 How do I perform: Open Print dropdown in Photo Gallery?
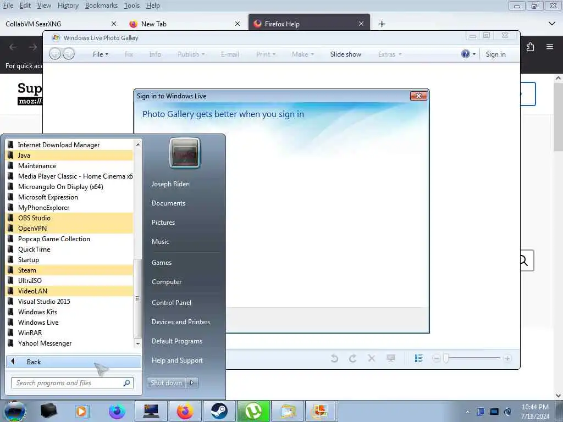pyautogui.click(x=266, y=54)
